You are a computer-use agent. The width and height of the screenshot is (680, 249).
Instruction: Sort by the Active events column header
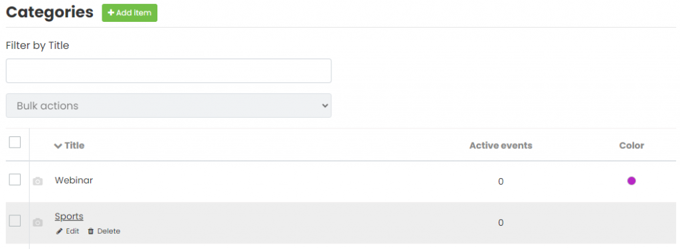pos(501,146)
